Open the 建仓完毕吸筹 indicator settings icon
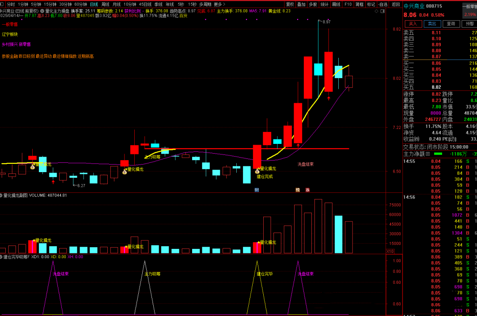This screenshot has width=477, height=316. [1, 256]
